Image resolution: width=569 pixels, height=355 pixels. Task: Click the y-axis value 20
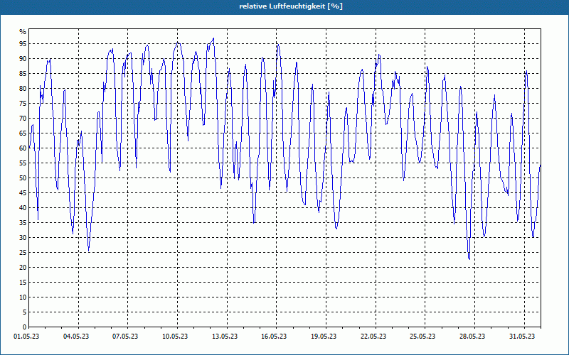pyautogui.click(x=23, y=268)
